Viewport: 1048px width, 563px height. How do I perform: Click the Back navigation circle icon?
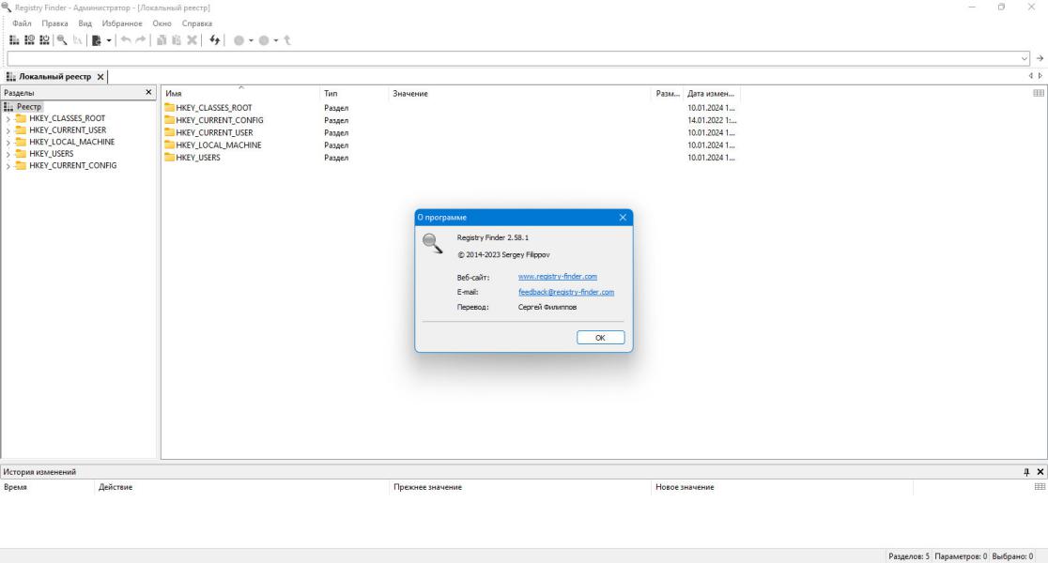239,40
